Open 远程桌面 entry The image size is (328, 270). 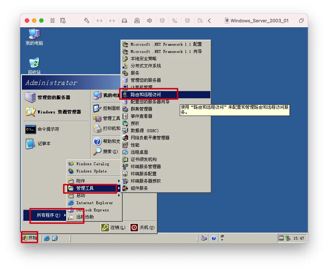[166, 152]
